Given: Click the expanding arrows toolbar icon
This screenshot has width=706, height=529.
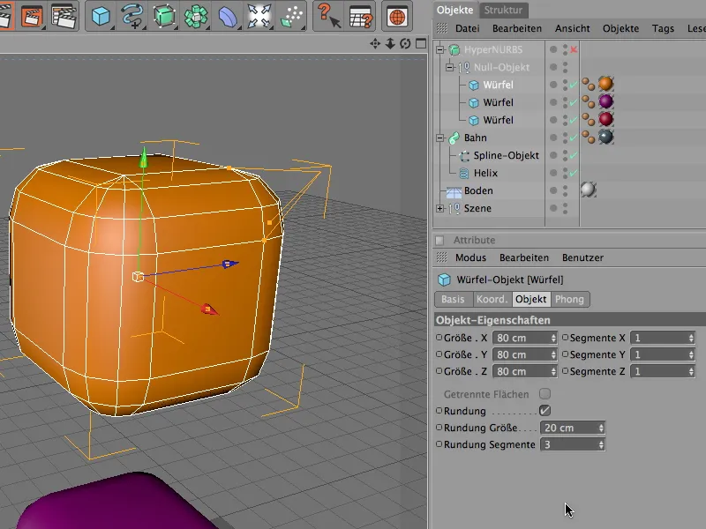Looking at the screenshot, I should (x=259, y=16).
